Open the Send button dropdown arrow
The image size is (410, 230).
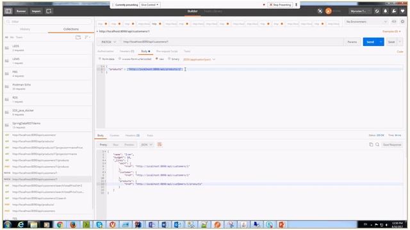pos(381,42)
